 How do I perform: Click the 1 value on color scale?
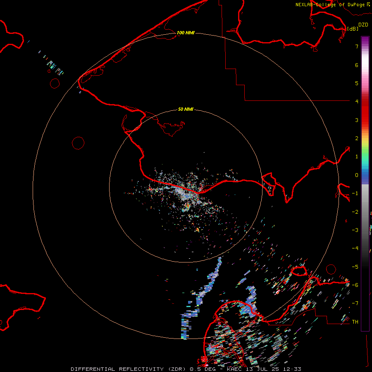click(357, 157)
